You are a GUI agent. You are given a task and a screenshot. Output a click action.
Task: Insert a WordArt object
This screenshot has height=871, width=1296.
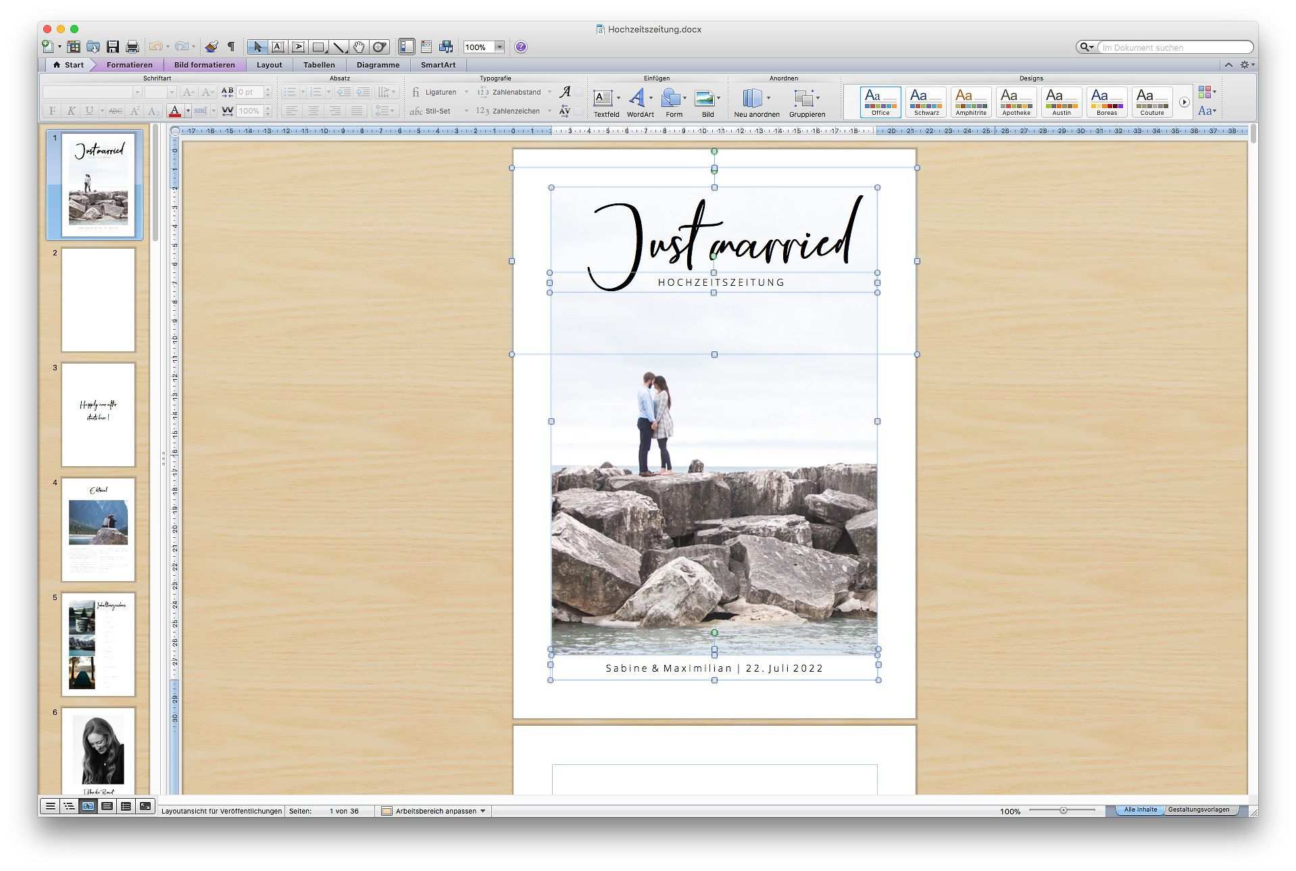point(637,99)
